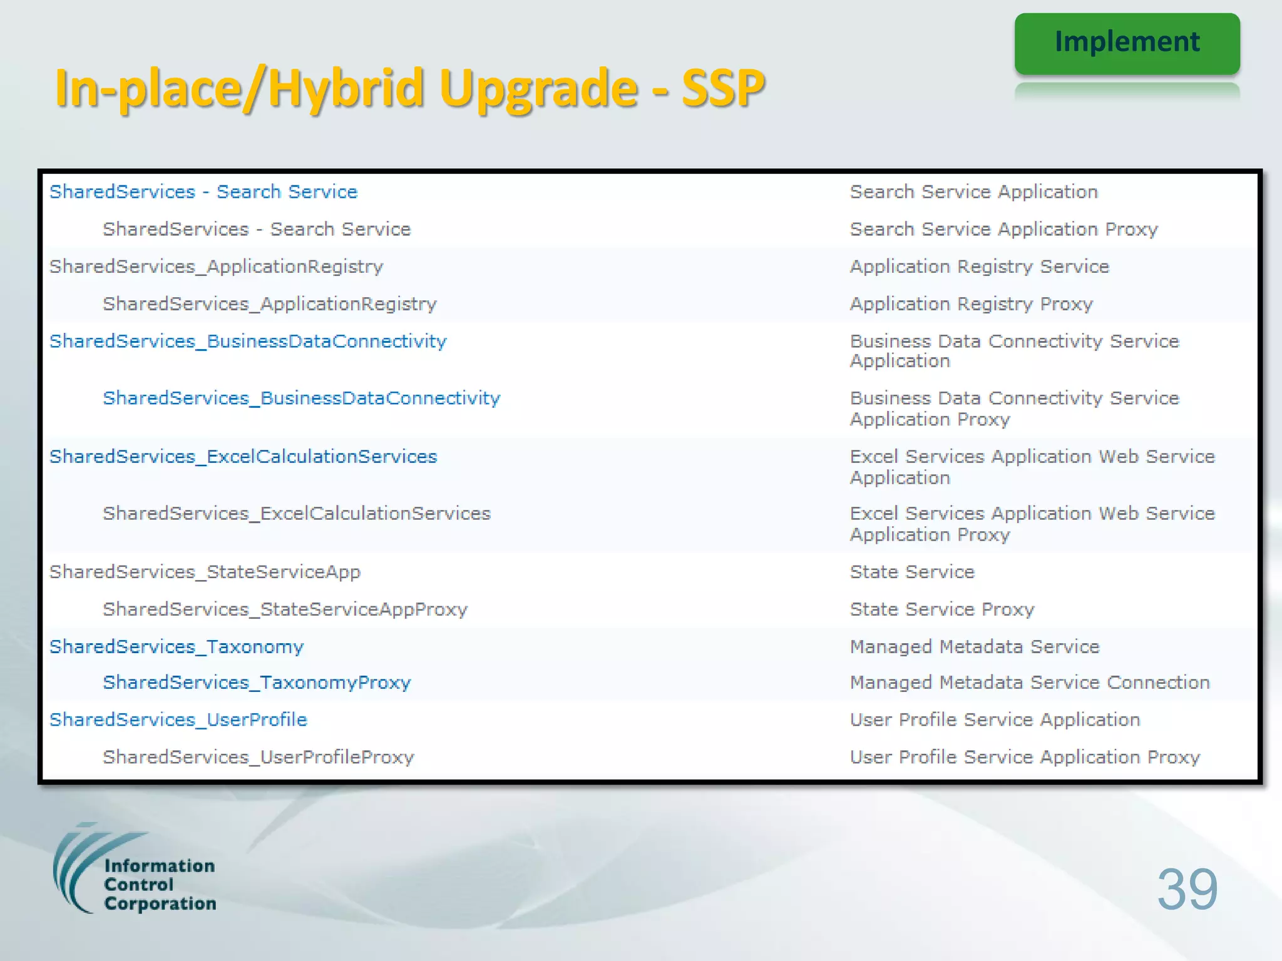Select the SharedServices_UserProfileProxy row
The image size is (1282, 961).
tap(259, 758)
